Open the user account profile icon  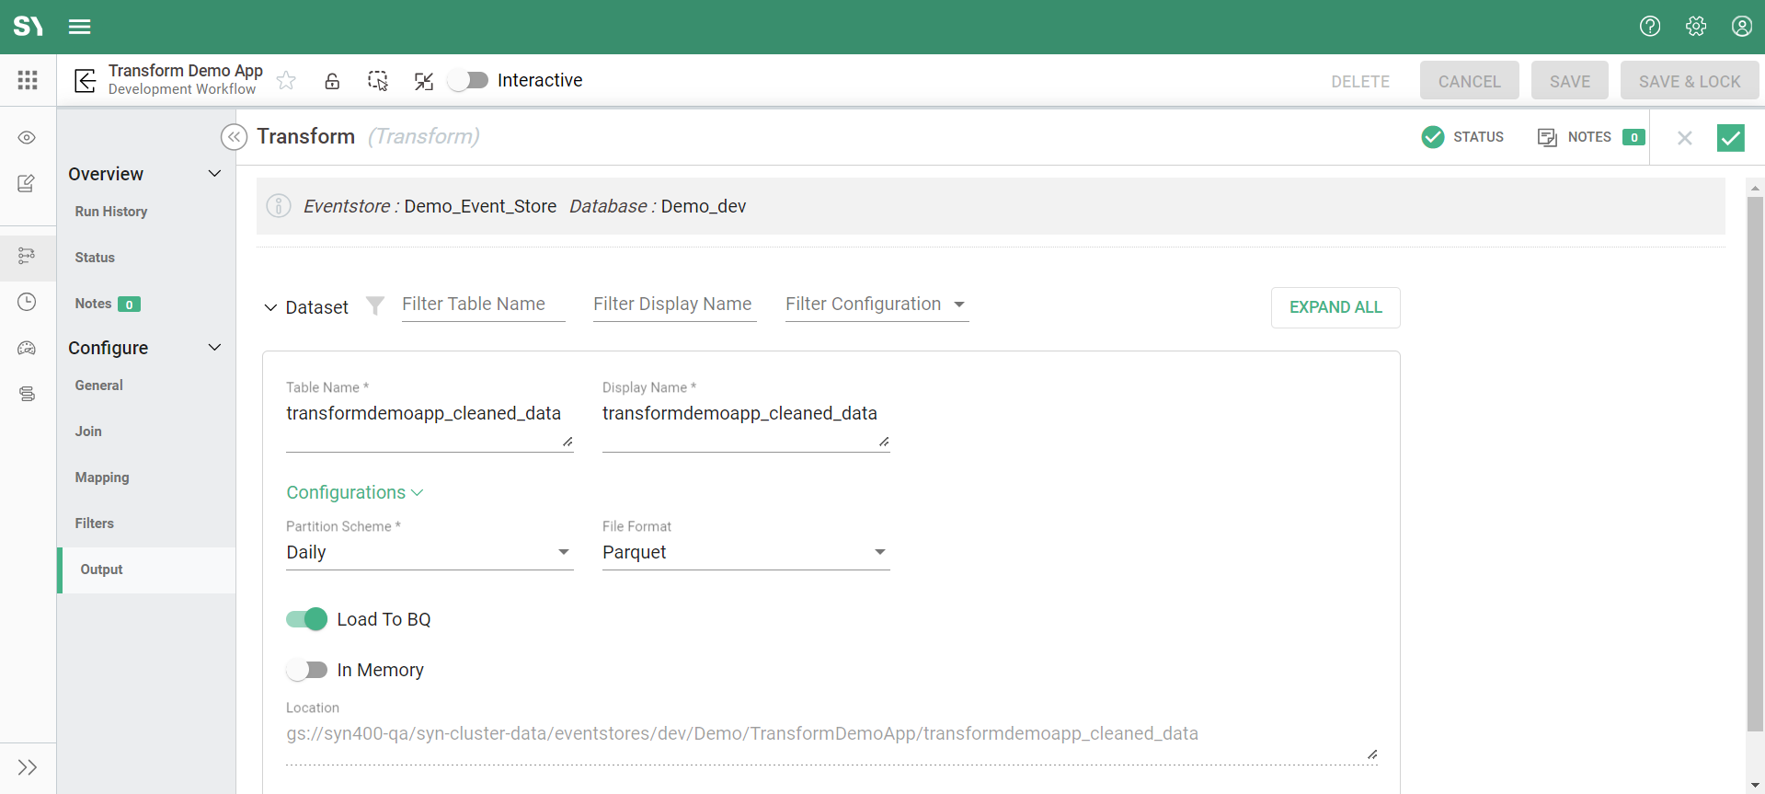pos(1741,27)
